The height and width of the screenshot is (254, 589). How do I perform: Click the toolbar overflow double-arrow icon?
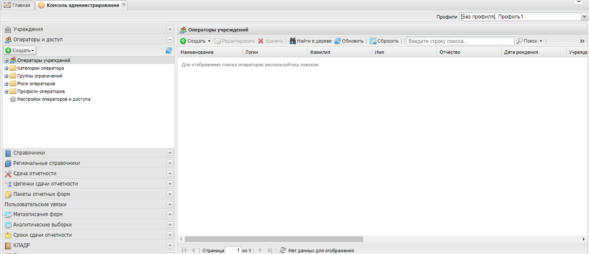pyautogui.click(x=582, y=41)
